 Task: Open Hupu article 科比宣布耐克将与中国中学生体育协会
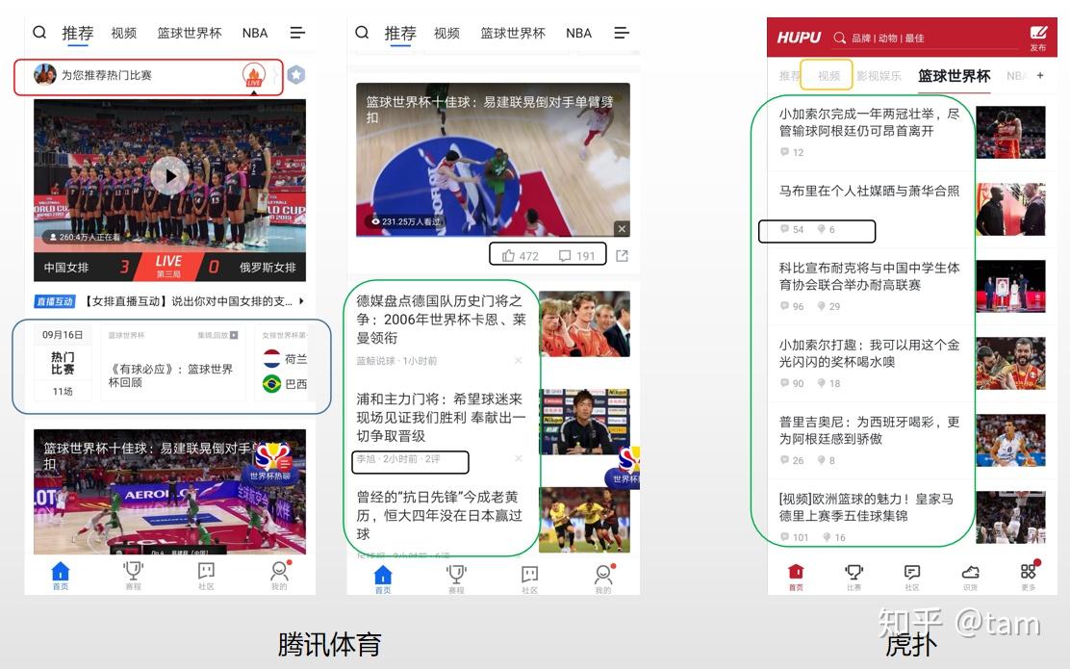click(869, 276)
